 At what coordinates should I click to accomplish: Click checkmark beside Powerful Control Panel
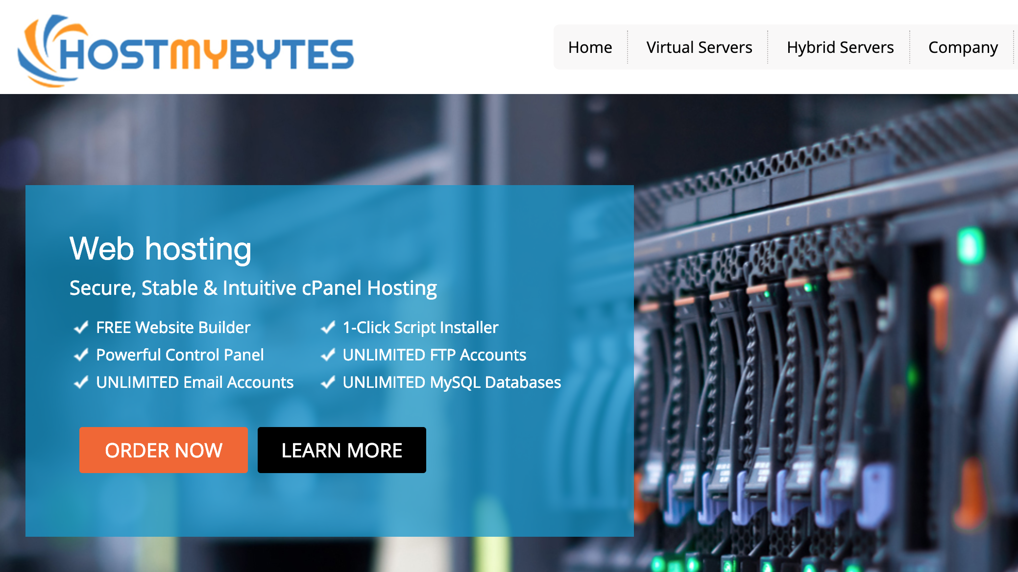[x=81, y=355]
